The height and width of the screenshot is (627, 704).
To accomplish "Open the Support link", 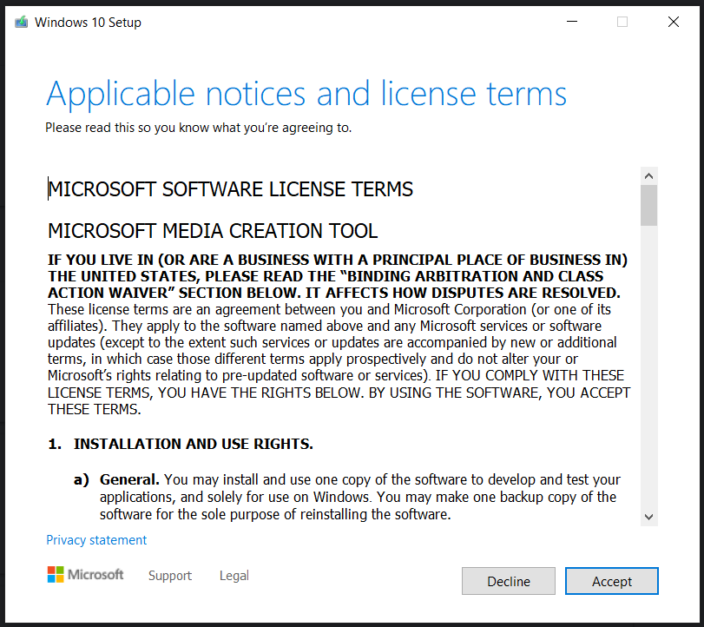I will (170, 576).
